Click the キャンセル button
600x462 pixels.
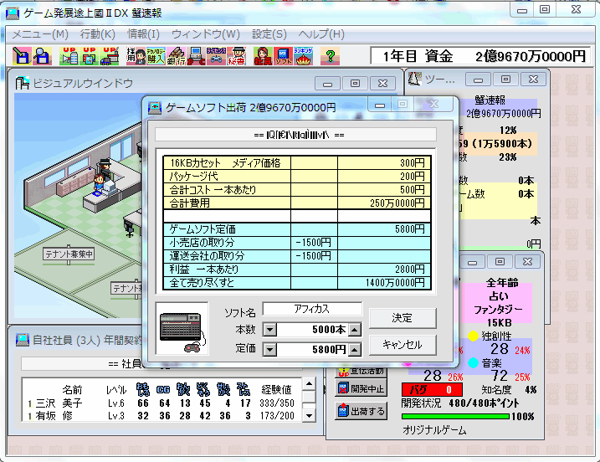(403, 345)
